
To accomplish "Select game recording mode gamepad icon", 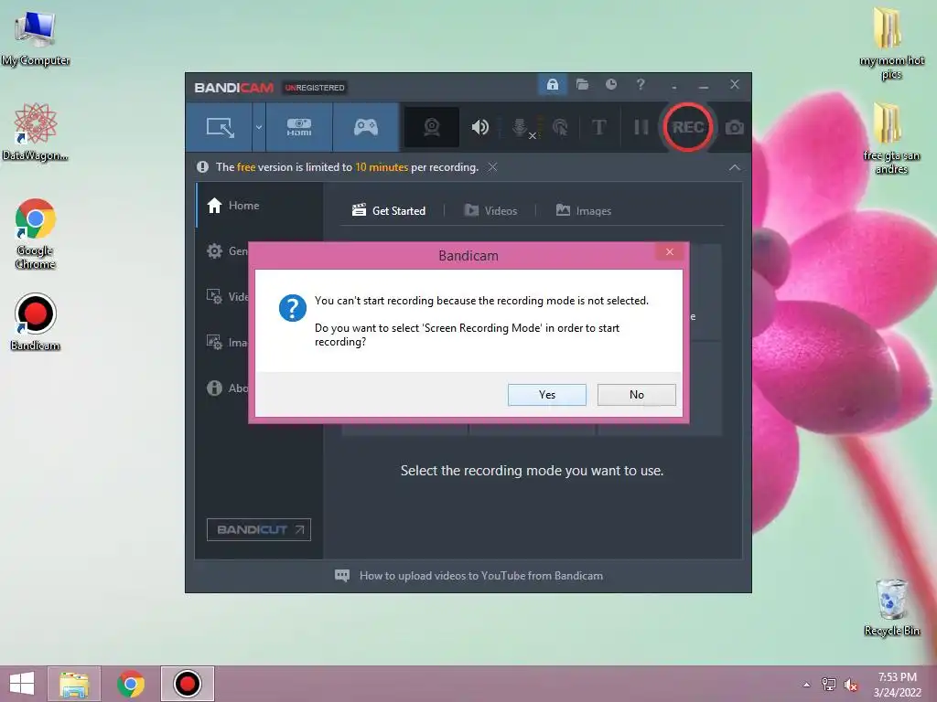I will click(x=366, y=127).
